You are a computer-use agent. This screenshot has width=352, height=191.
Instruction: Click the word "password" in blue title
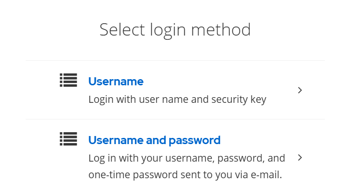(194, 141)
